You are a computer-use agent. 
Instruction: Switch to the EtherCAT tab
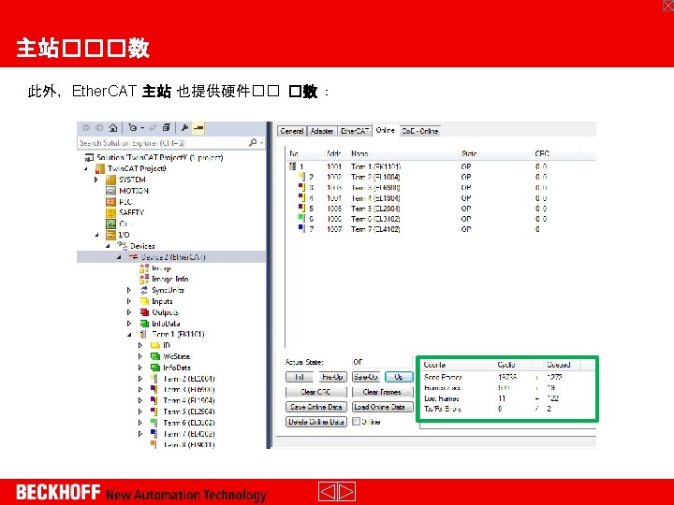(x=355, y=131)
